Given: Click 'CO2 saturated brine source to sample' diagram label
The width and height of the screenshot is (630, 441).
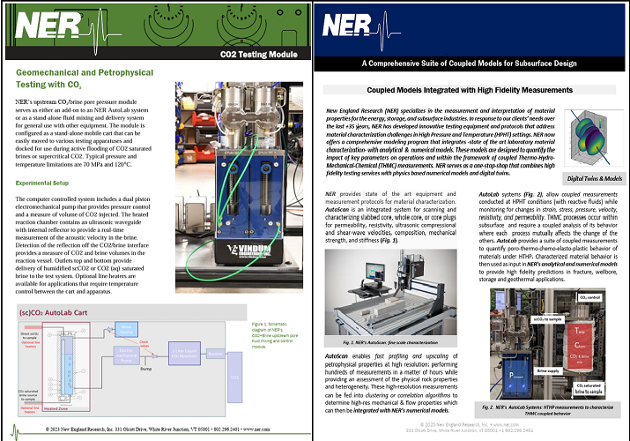Looking at the screenshot, I should click(x=28, y=395).
